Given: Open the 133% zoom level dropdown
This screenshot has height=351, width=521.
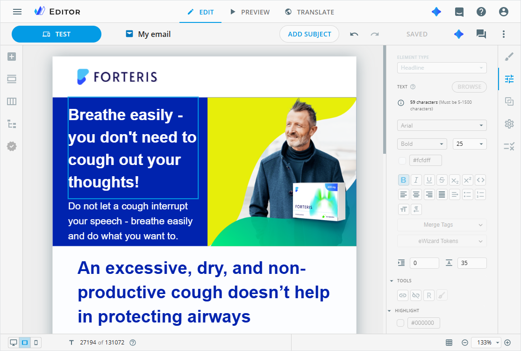Looking at the screenshot, I should pos(486,343).
